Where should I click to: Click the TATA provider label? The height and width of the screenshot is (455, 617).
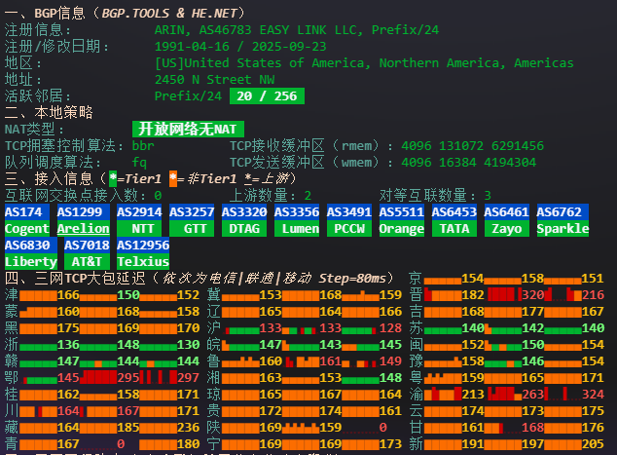454,229
